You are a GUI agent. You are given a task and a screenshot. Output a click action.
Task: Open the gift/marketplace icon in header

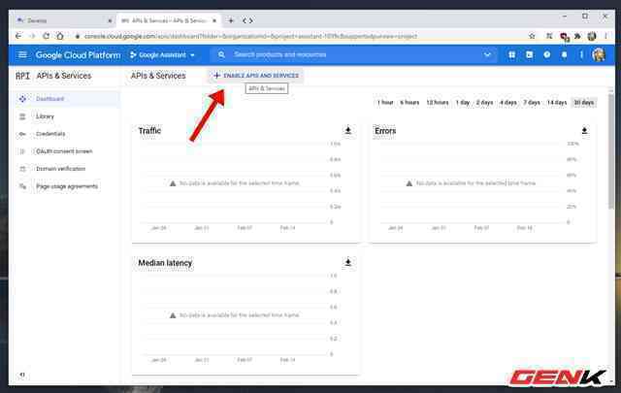(x=511, y=54)
